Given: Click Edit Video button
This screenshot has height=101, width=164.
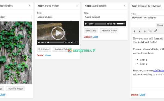Looking at the screenshot, I should point(44,49).
